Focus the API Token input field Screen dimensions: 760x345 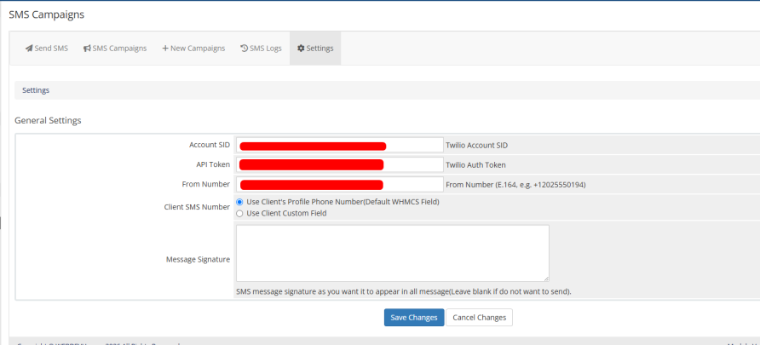coord(339,164)
